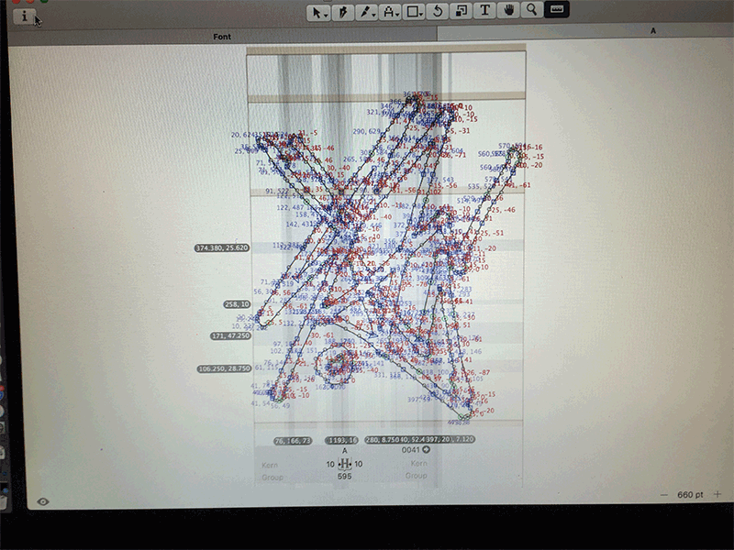
Task: Edit the glyph name field A in the info box
Action: tap(345, 450)
